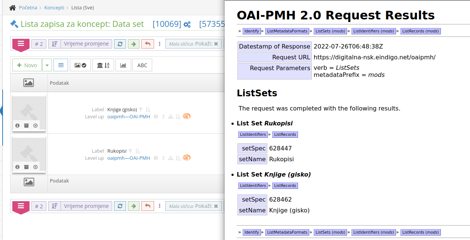
Task: Click the info icon beside Rukopisi oaipmh link
Action: click(156, 158)
